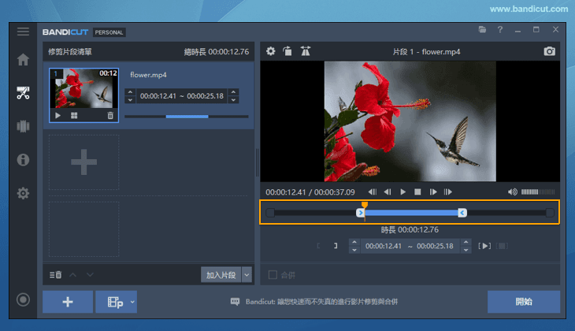Take a snapshot with the camera icon
The image size is (575, 331).
549,51
